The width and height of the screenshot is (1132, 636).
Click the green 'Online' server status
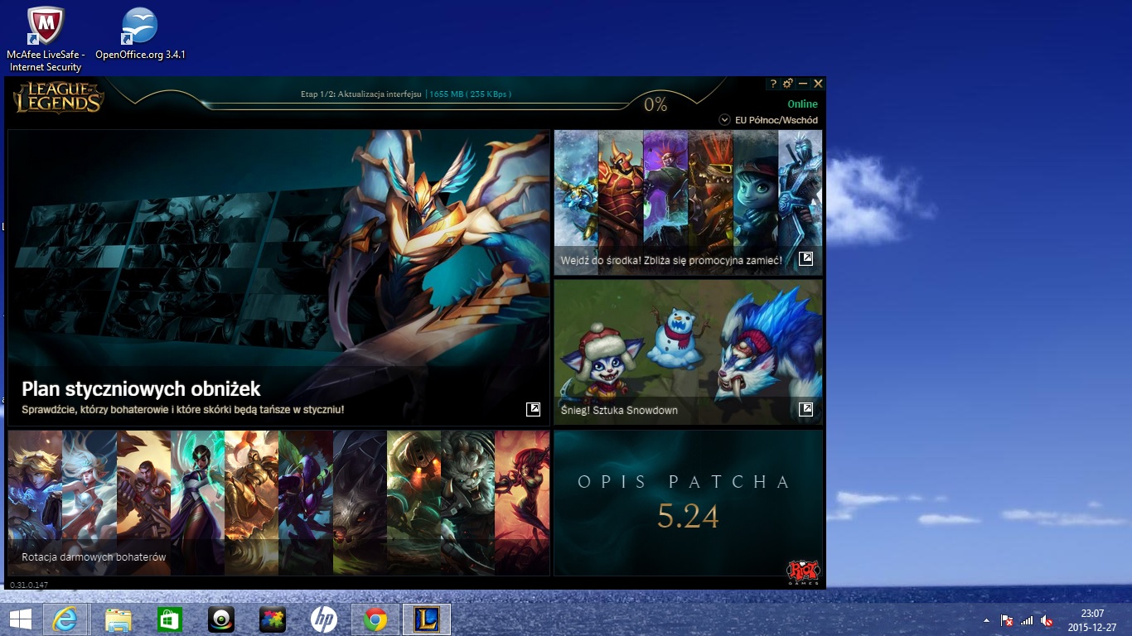802,104
